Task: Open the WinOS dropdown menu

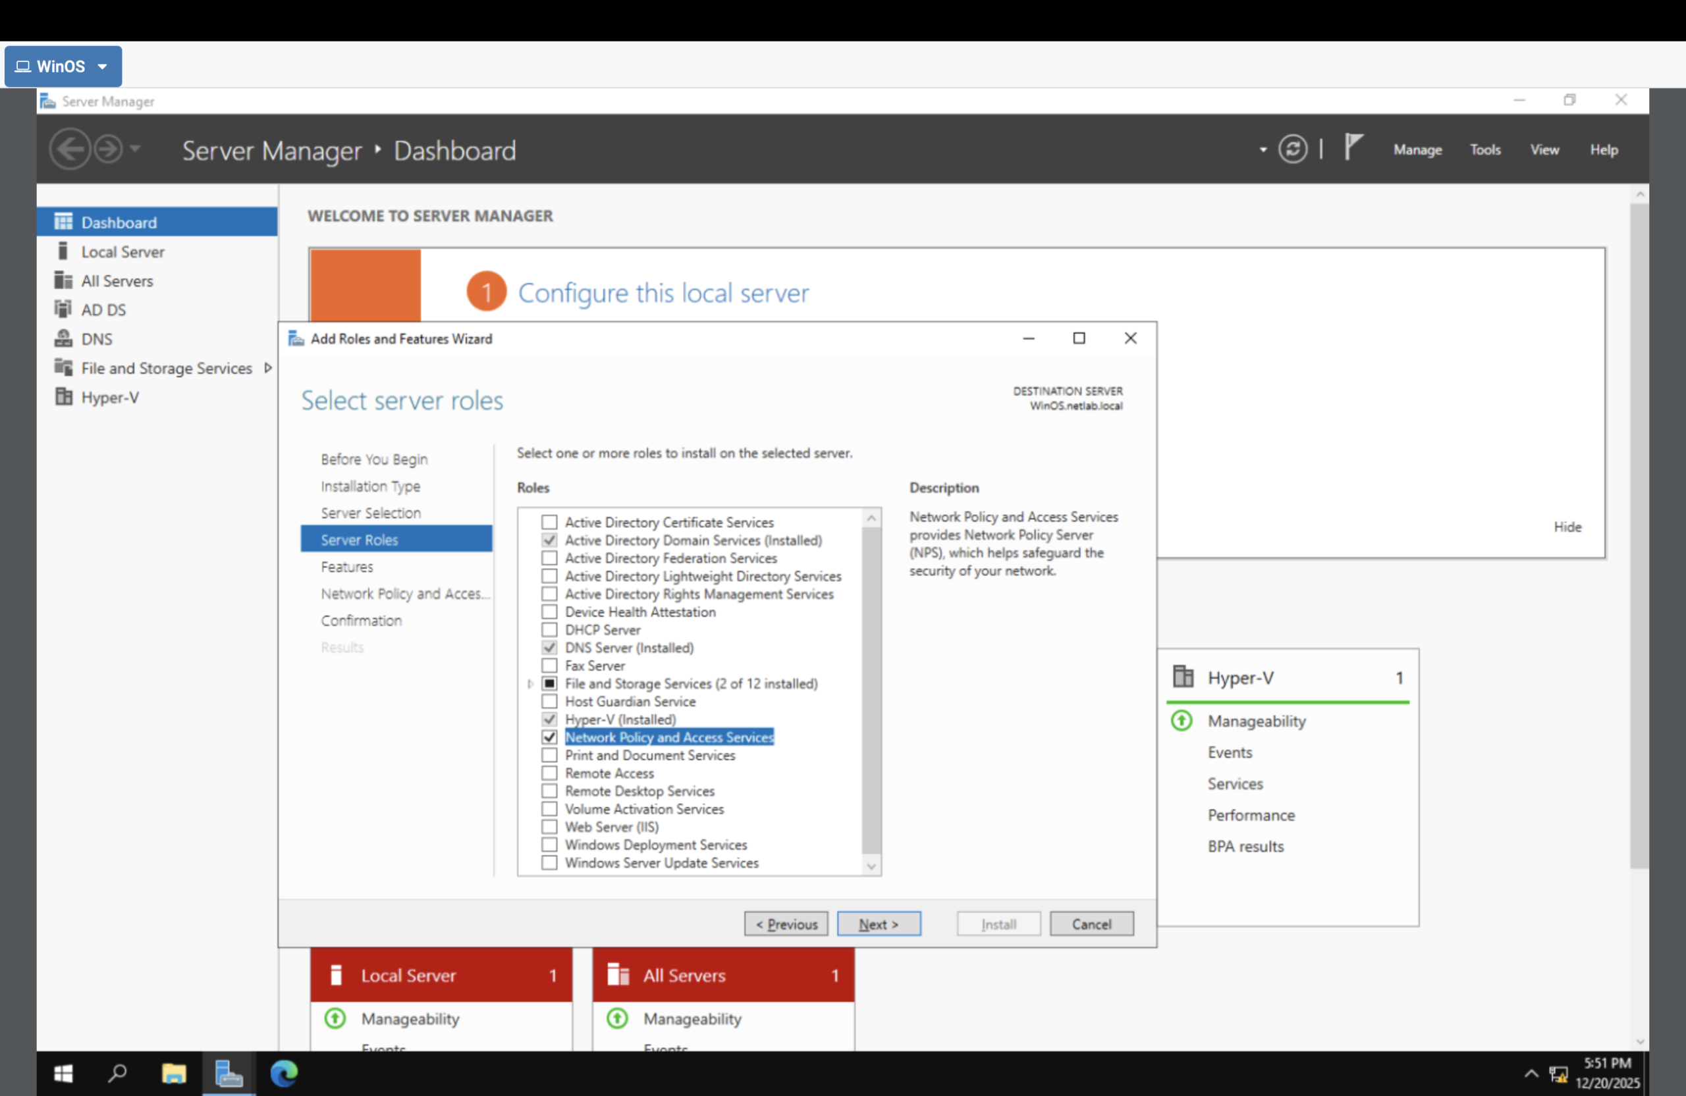Action: click(63, 66)
